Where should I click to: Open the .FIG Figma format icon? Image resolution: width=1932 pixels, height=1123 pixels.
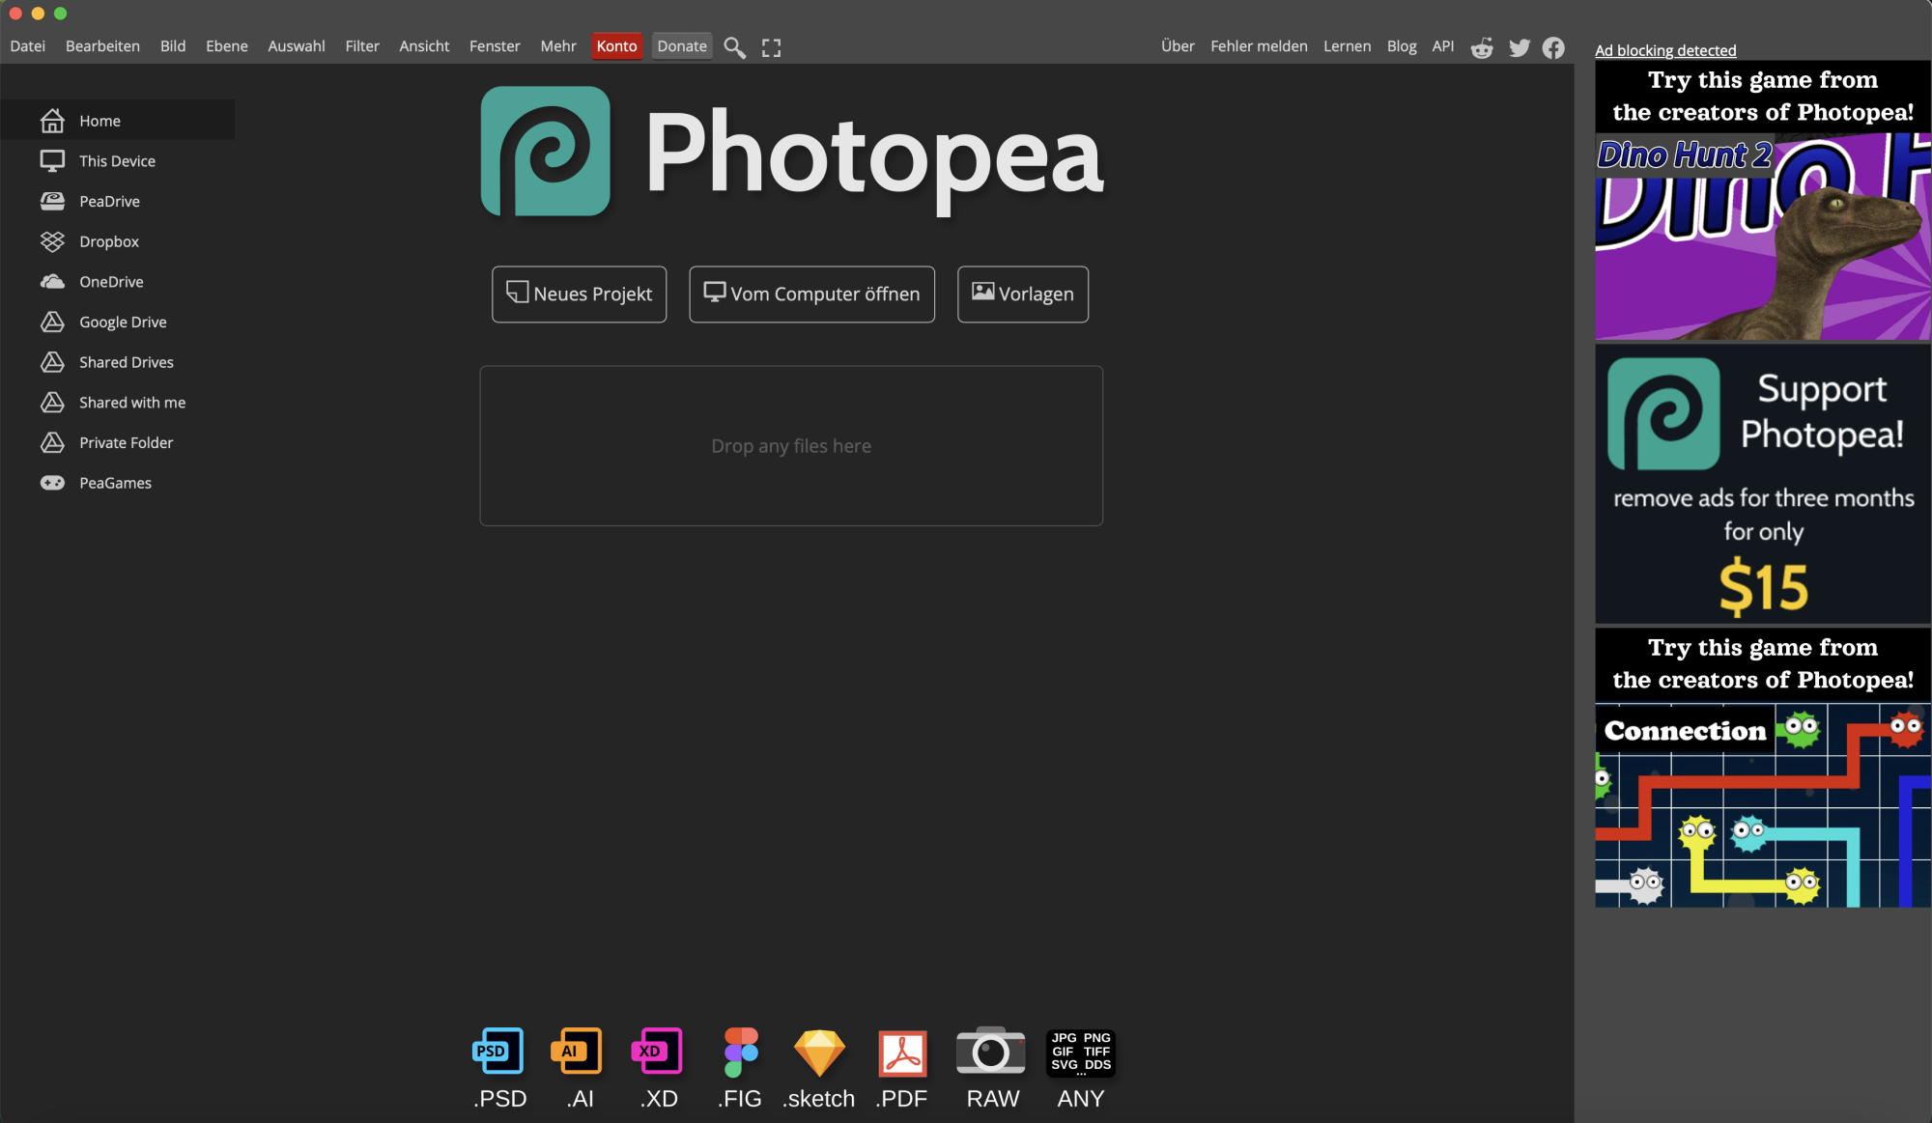(x=739, y=1053)
